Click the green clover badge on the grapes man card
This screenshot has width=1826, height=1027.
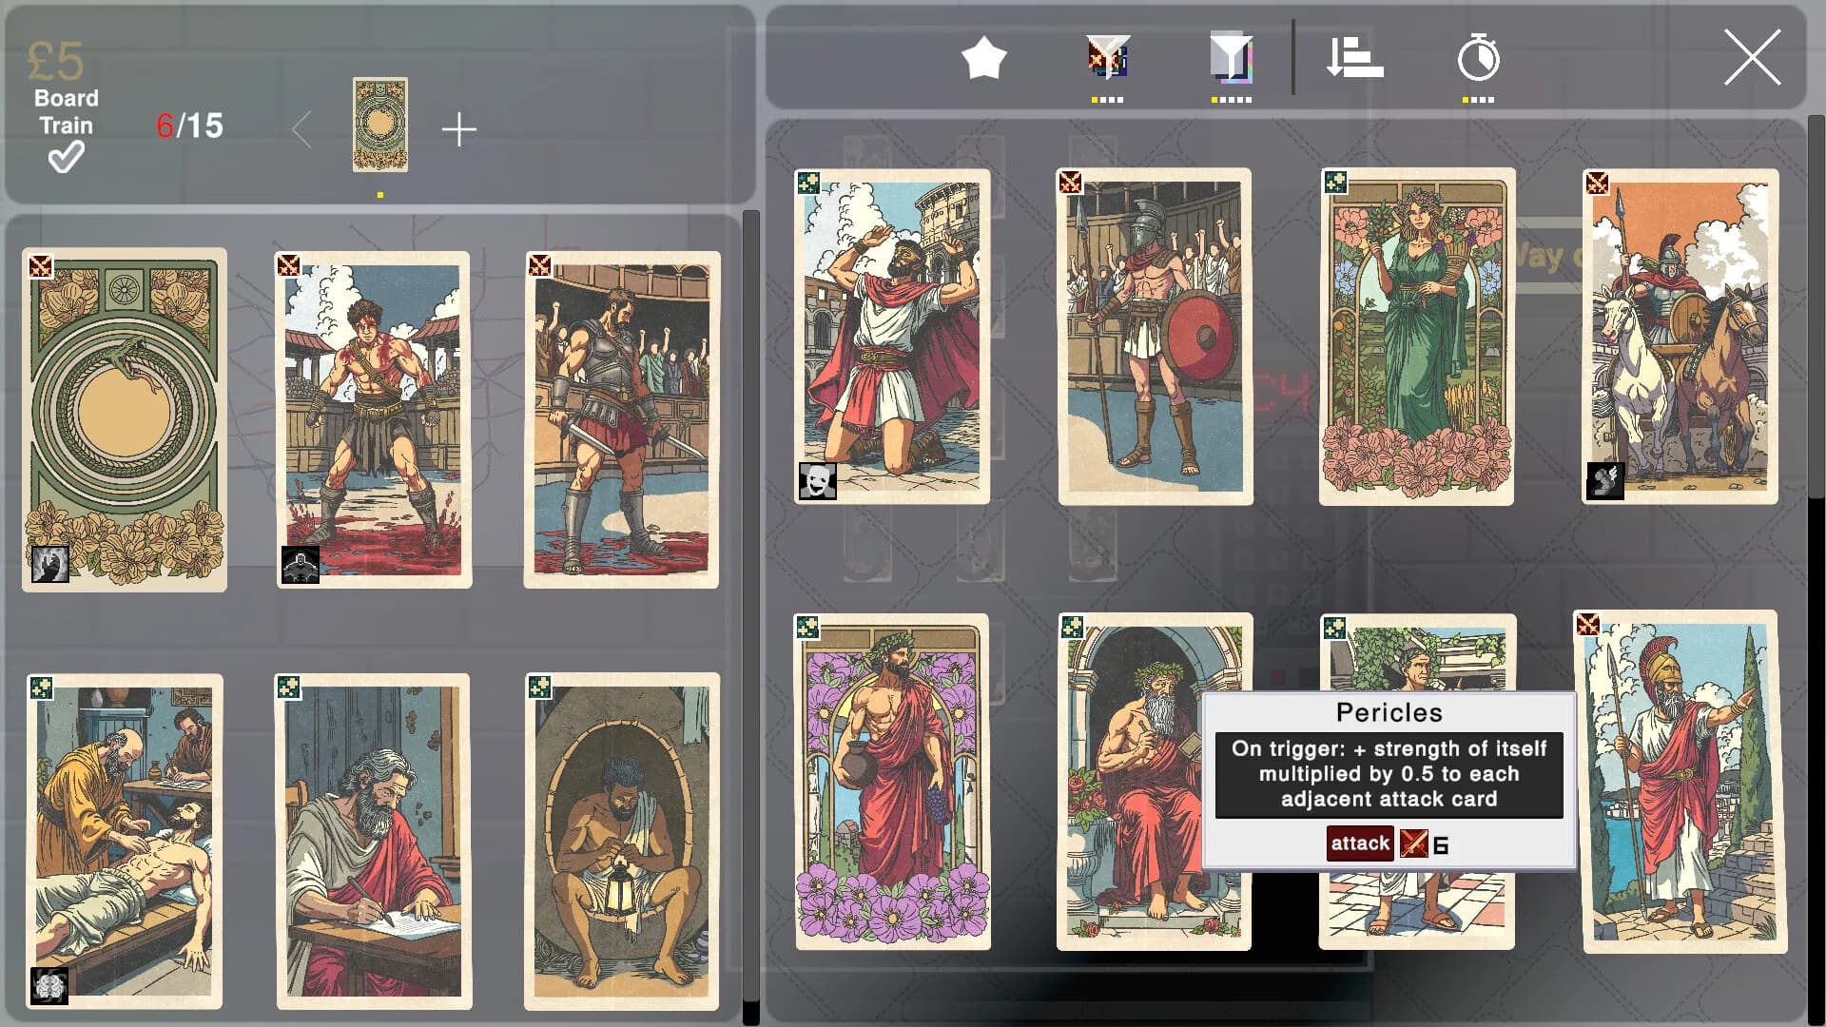tap(808, 628)
